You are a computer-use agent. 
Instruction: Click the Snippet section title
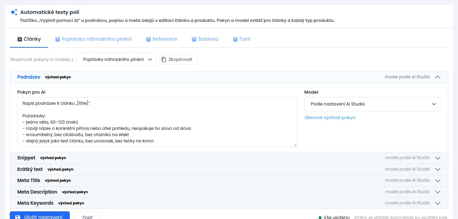[x=27, y=158]
